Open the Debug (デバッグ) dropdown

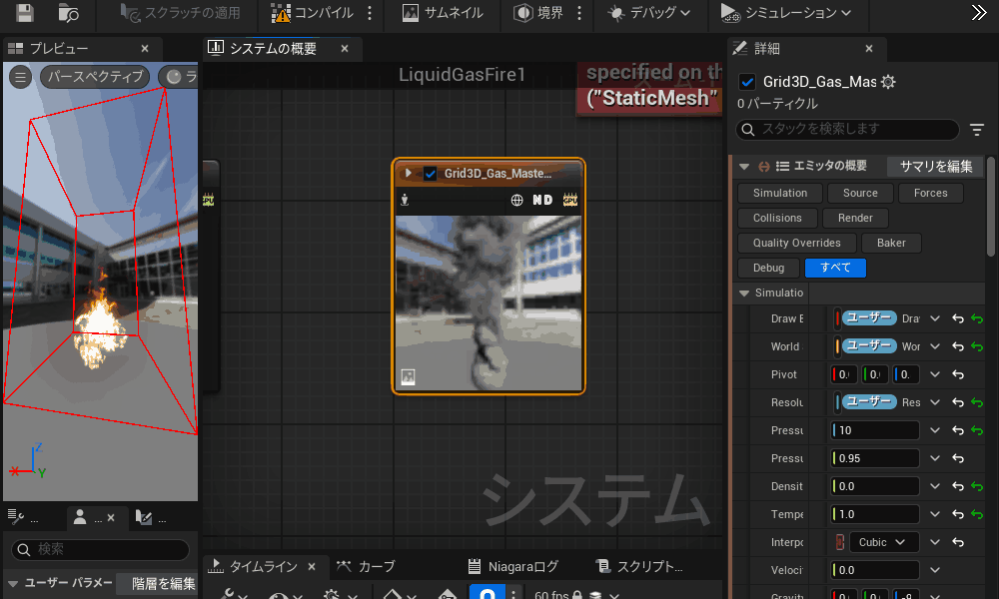click(x=649, y=13)
